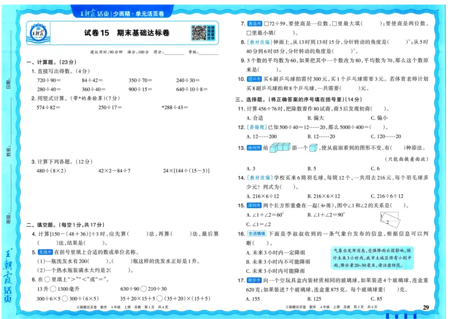Select option A. 合适 in question 11
This screenshot has width=451, height=319.
click(x=255, y=118)
